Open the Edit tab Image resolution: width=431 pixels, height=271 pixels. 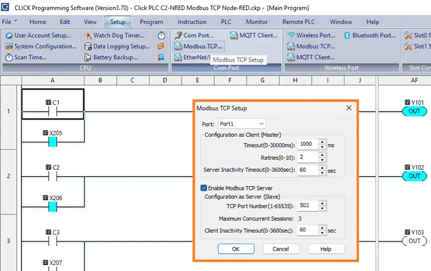[65, 22]
